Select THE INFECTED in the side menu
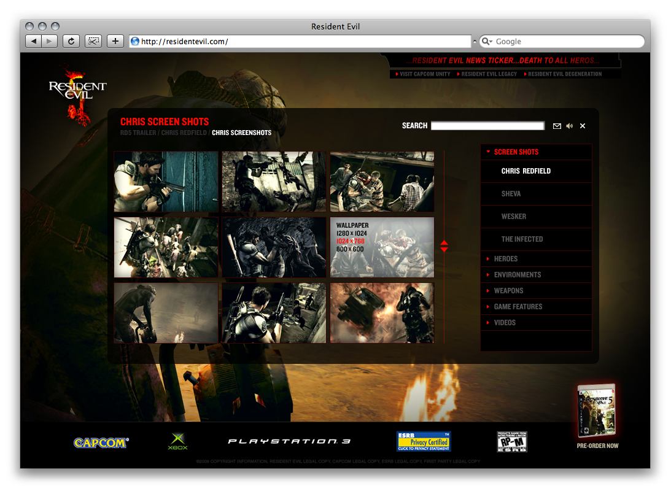 [536, 239]
